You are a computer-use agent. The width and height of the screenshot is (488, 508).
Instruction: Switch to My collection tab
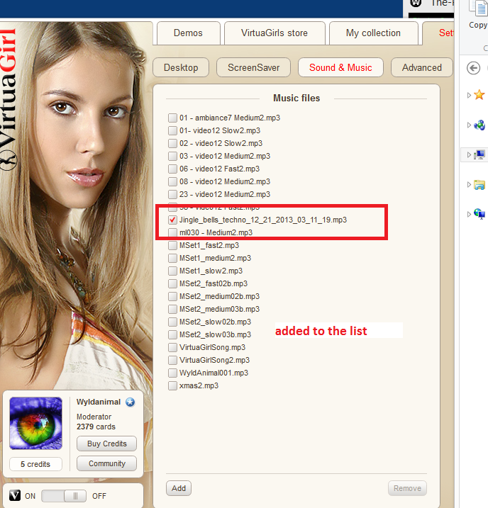point(373,33)
